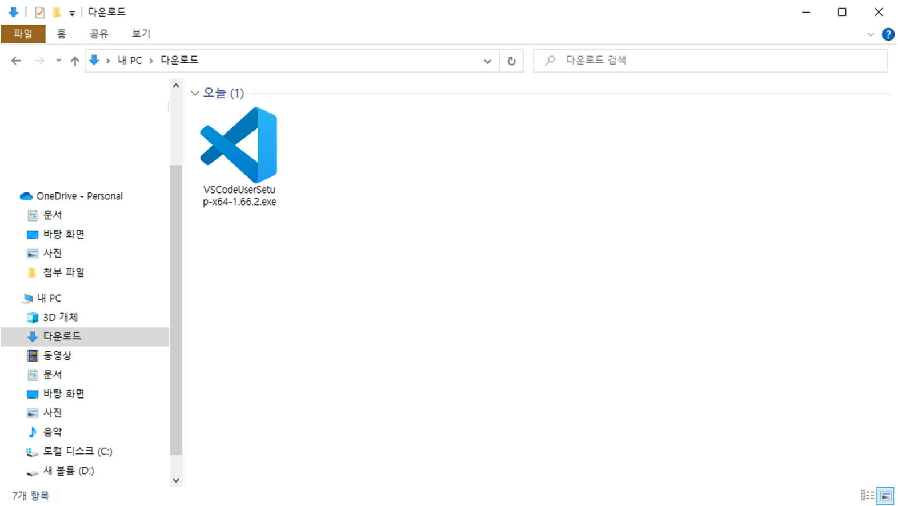Click the VSCodeUserSetup-x64-1.66.2.exe file name
This screenshot has width=898, height=506.
click(239, 195)
